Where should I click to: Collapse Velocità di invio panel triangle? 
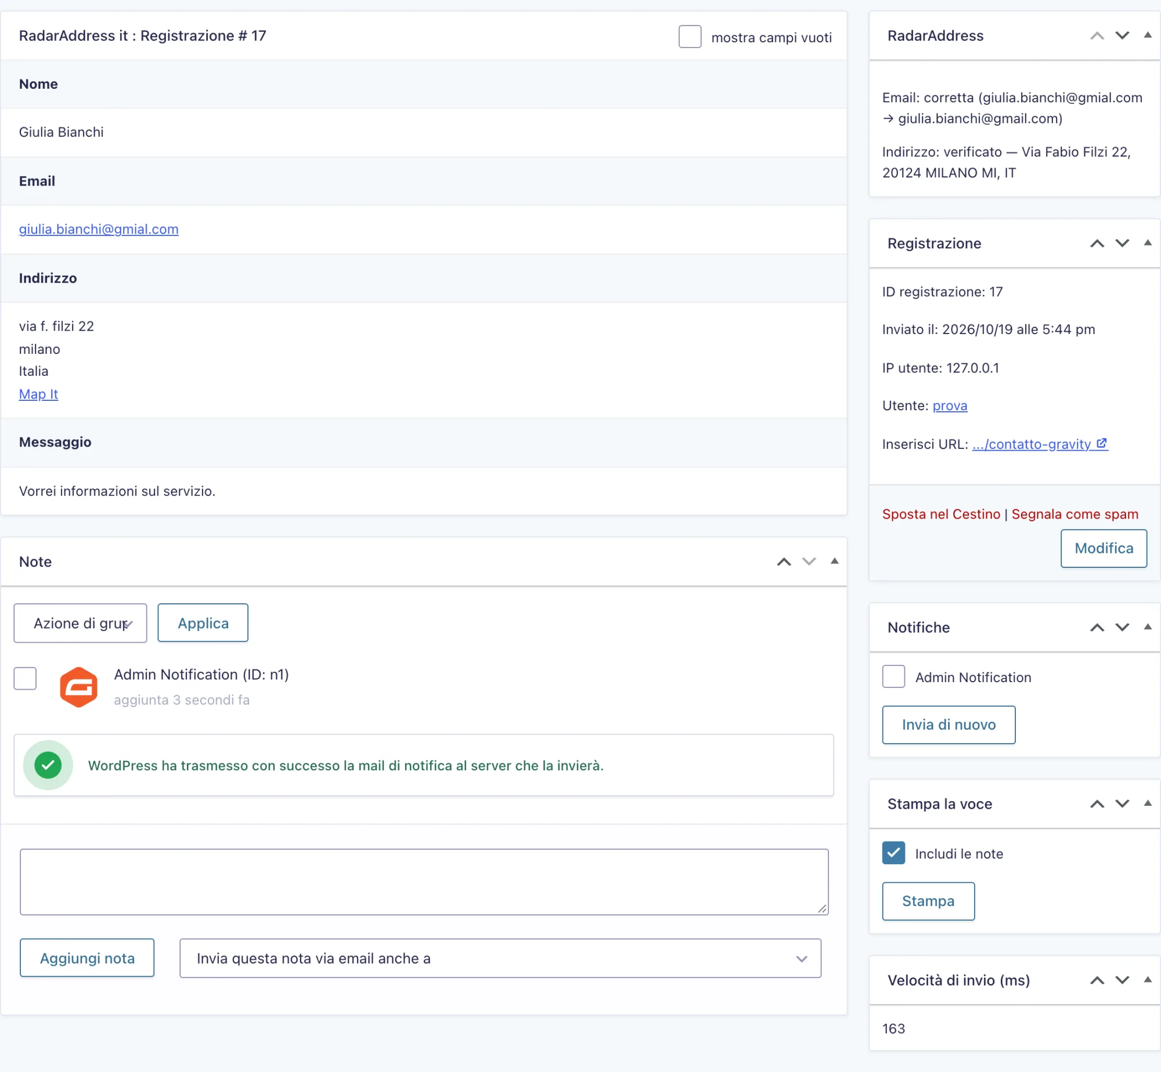click(1148, 980)
